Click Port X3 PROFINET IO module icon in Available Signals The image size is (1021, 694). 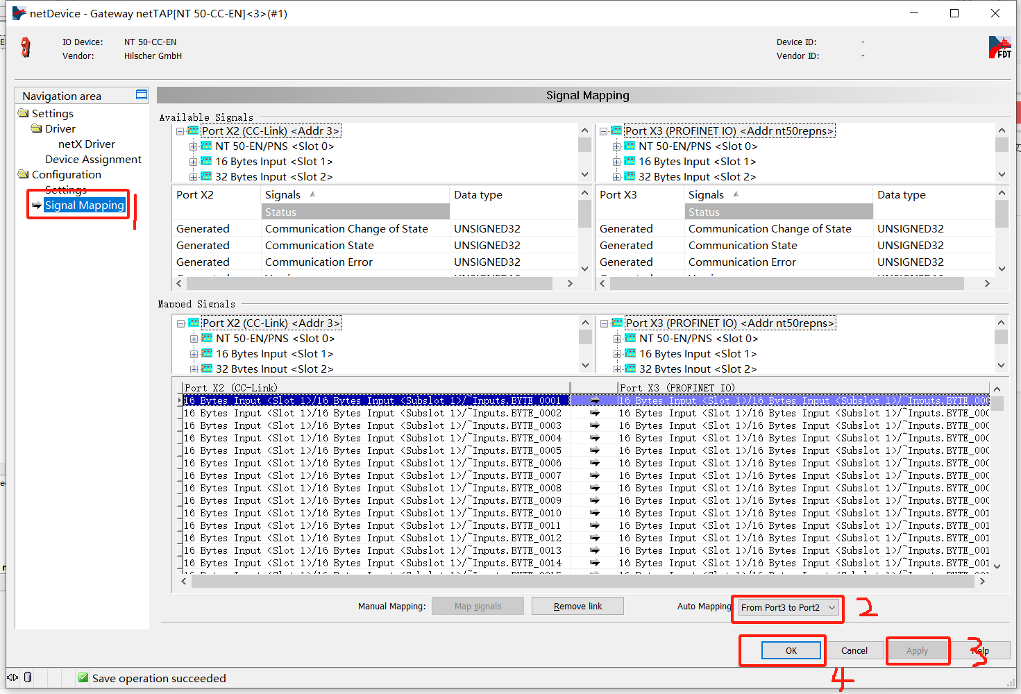616,130
